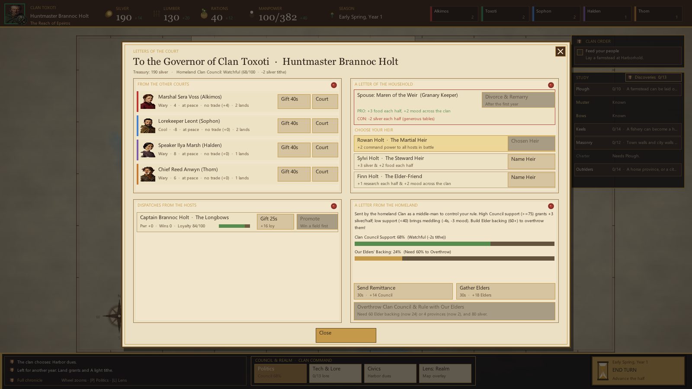Name Sylvi Holt as heir
Image resolution: width=692 pixels, height=389 pixels.
point(531,162)
